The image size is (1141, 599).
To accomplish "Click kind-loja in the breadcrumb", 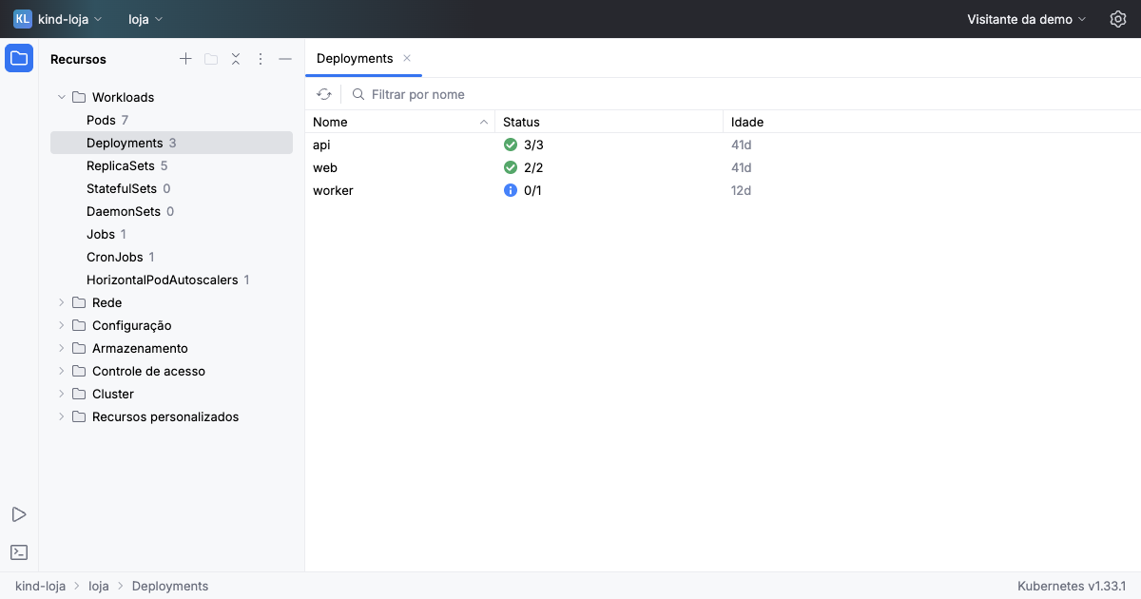I will tap(40, 586).
